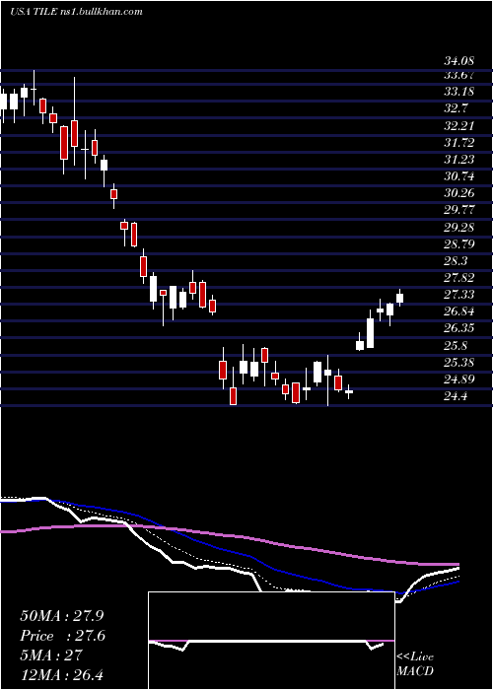Click the '50MA : 27.9' indicator text

click(62, 616)
